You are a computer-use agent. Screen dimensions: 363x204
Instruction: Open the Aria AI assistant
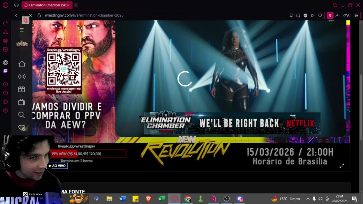point(347,15)
